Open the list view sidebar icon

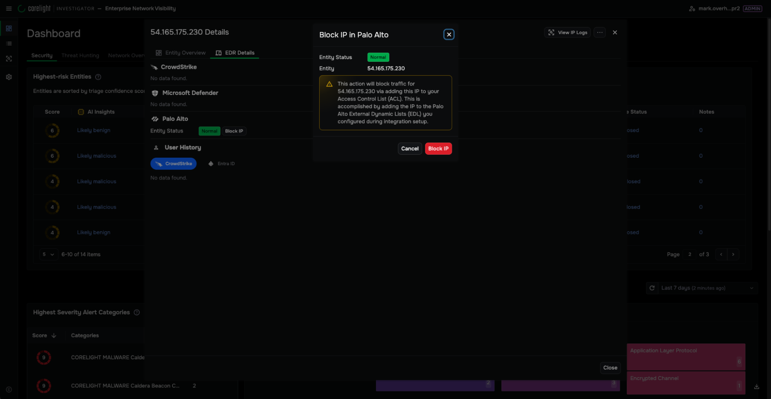(9, 44)
